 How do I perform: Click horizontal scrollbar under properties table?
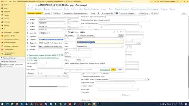[x=43, y=87]
